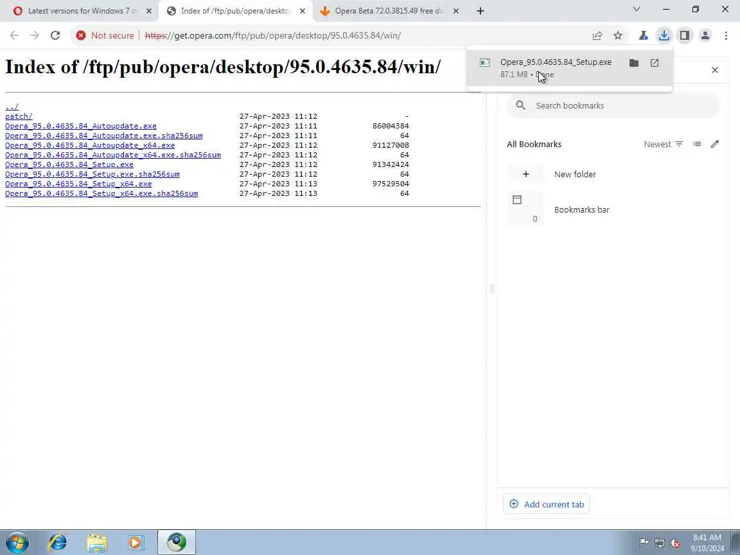Viewport: 740px width, 555px height.
Task: Close the bookmarks side panel
Action: tap(714, 70)
